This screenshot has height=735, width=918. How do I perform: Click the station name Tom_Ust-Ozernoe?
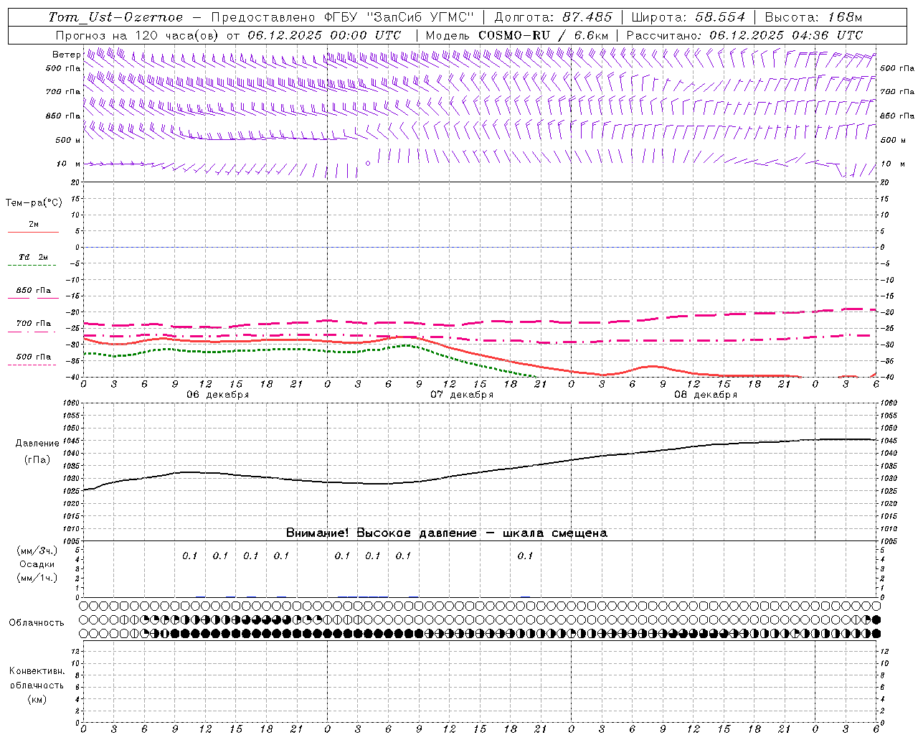pyautogui.click(x=115, y=17)
